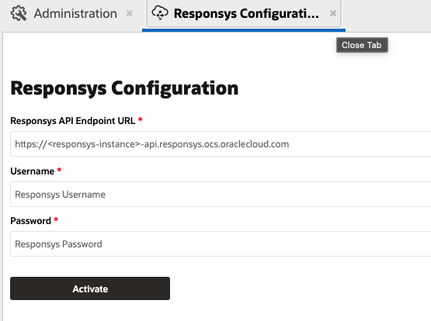Screen dimensions: 431x321
Task: Click the Responsys Configuration page heading
Action: pyautogui.click(x=124, y=88)
